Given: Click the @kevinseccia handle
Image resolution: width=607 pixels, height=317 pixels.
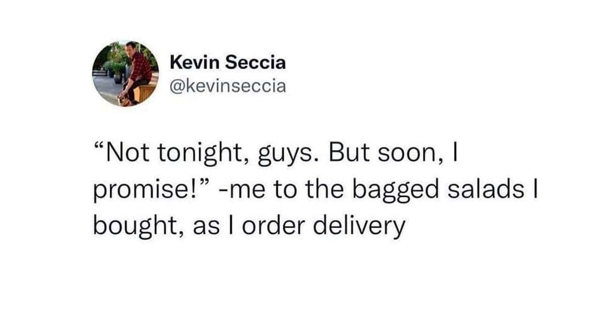Looking at the screenshot, I should click(x=228, y=86).
